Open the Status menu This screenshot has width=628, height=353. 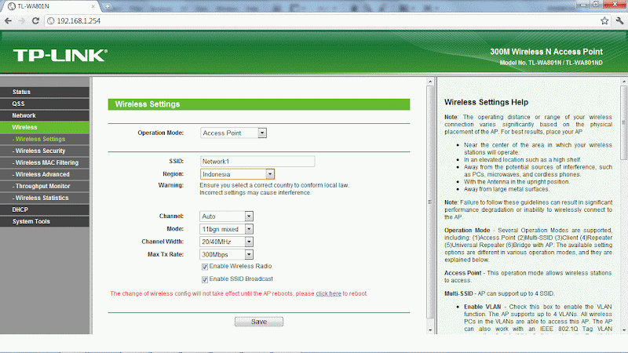coord(45,92)
